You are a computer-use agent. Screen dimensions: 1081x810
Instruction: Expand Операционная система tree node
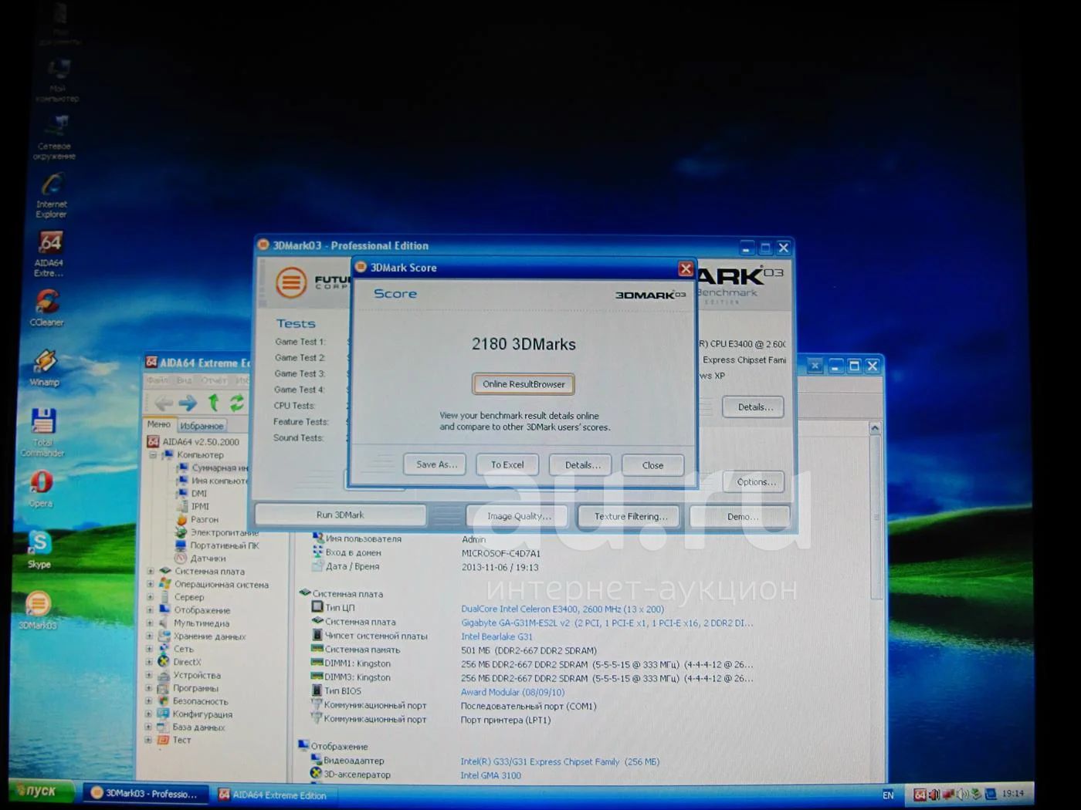click(x=150, y=585)
